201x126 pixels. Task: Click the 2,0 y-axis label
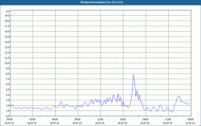[8, 105]
